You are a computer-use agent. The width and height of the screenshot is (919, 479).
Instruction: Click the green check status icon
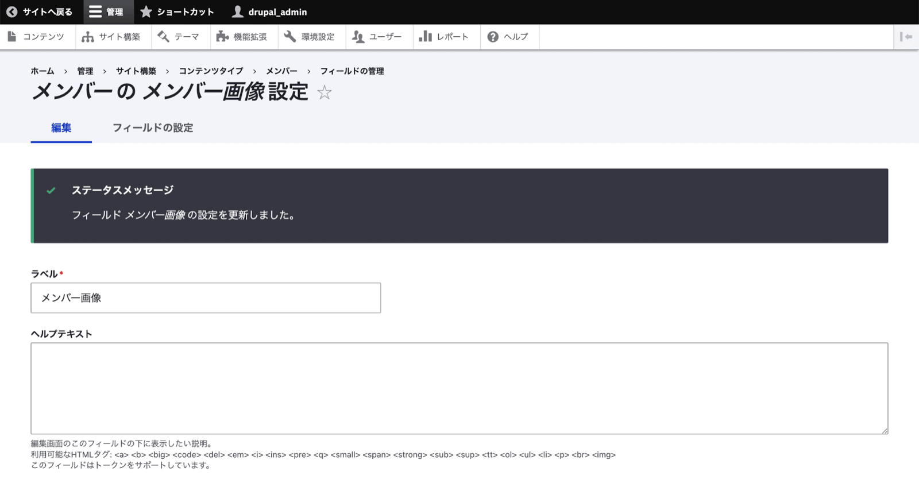pos(51,190)
